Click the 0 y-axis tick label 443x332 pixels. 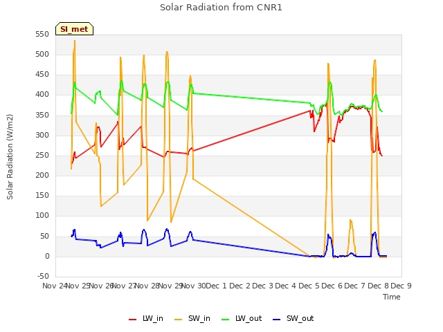tap(47, 256)
